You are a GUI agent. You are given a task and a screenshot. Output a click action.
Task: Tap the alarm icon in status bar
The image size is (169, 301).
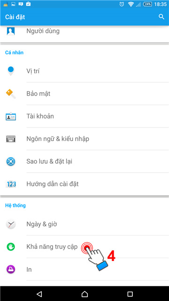point(122,4)
